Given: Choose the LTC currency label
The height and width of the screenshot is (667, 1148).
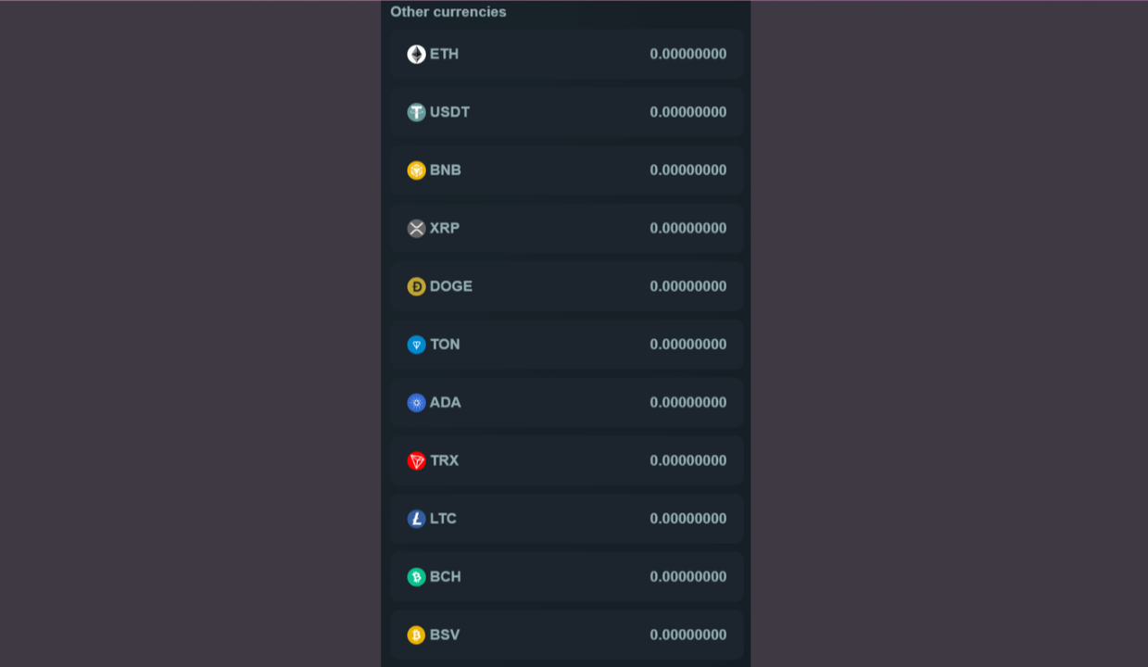Looking at the screenshot, I should click(x=443, y=519).
